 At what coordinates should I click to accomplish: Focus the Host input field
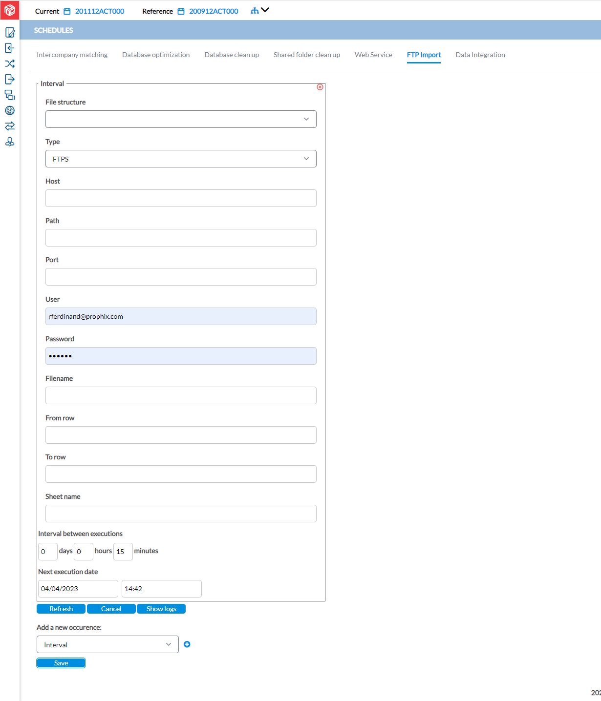point(181,198)
